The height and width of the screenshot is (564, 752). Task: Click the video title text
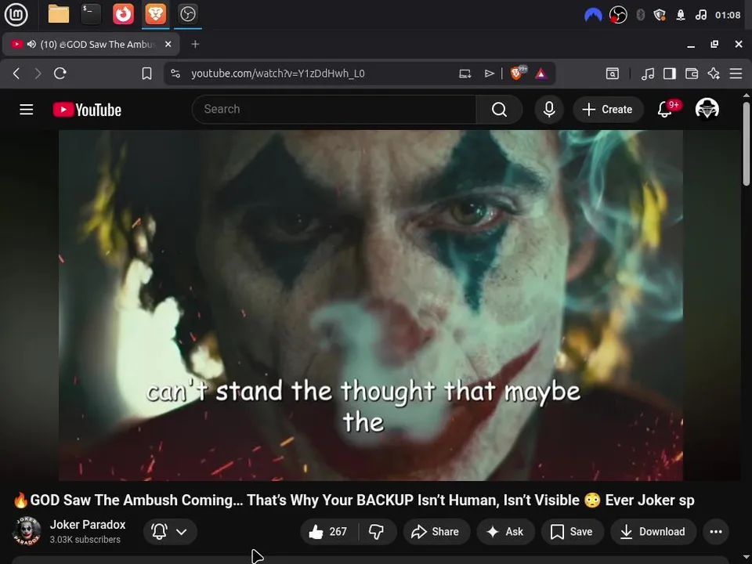coord(354,501)
